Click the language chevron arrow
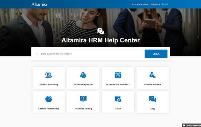The width and height of the screenshot is (201, 127). (160, 5)
